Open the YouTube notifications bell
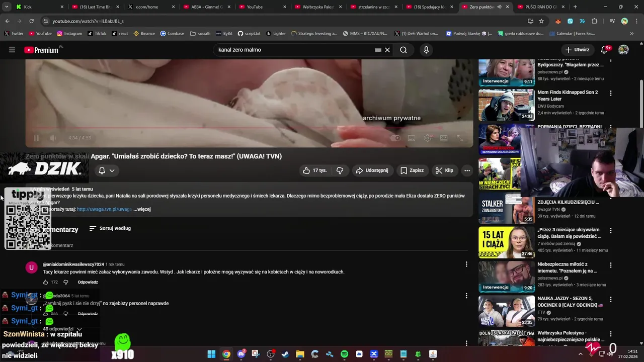 pyautogui.click(x=605, y=50)
